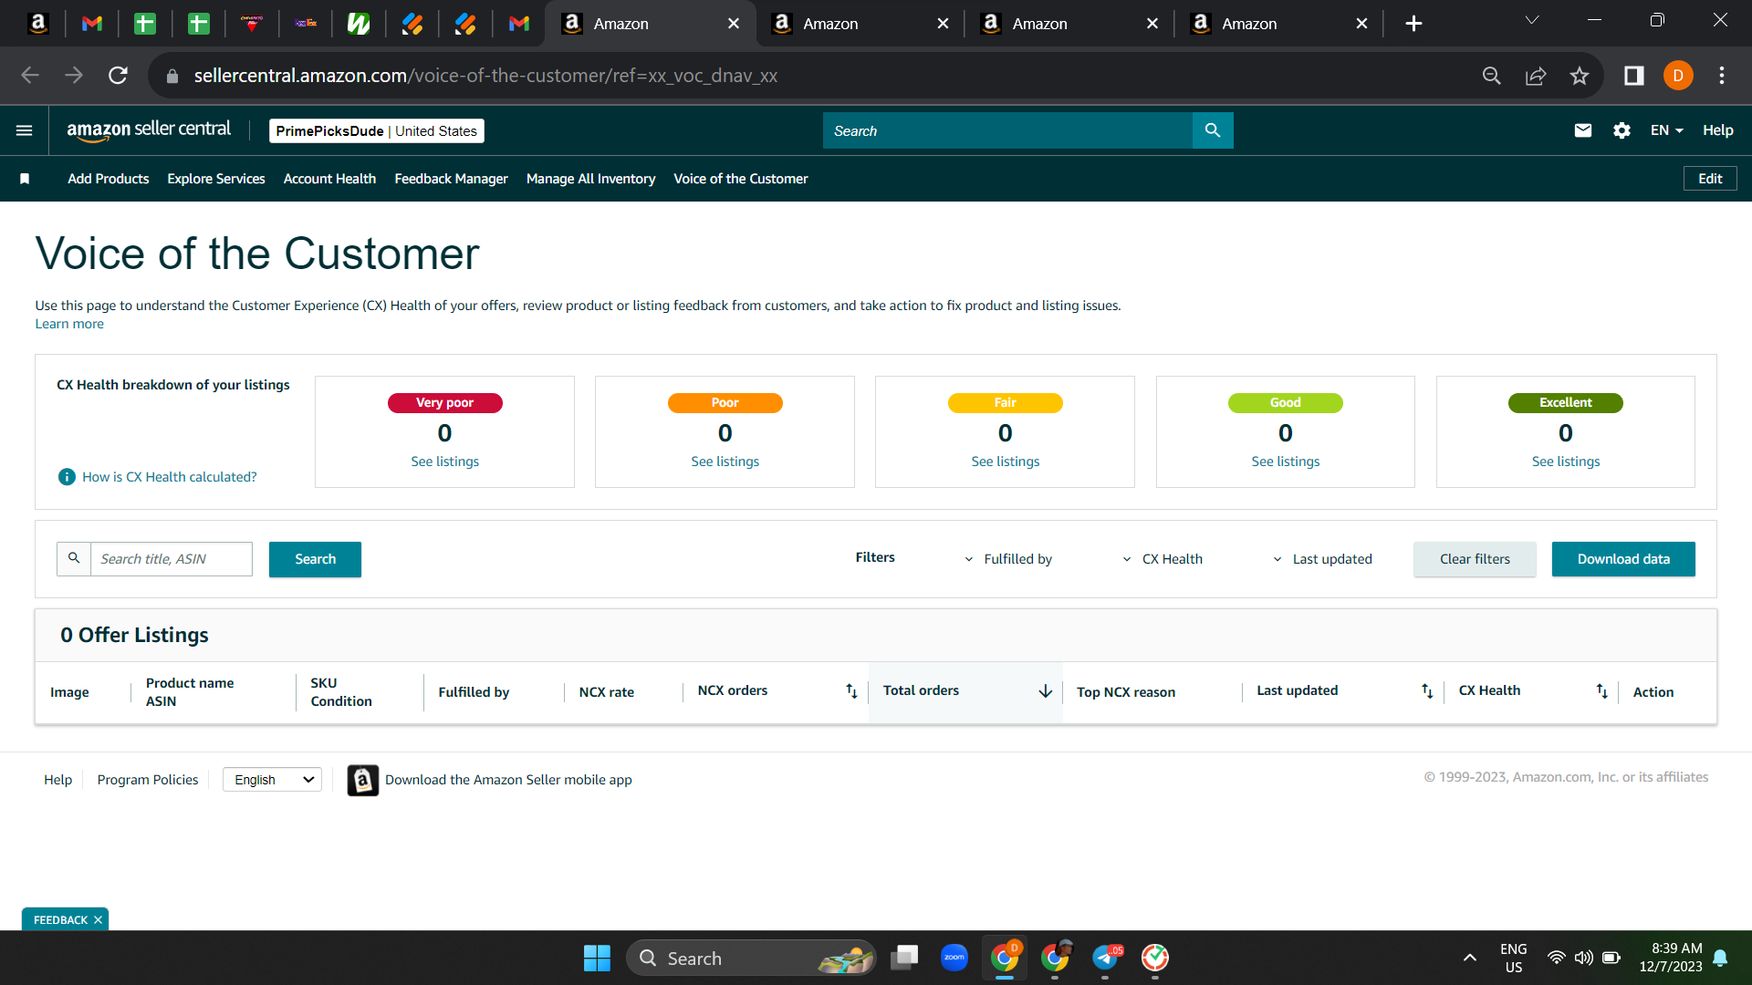The height and width of the screenshot is (985, 1752).
Task: Open Chrome tab search dropdown arrow
Action: coord(1532,21)
